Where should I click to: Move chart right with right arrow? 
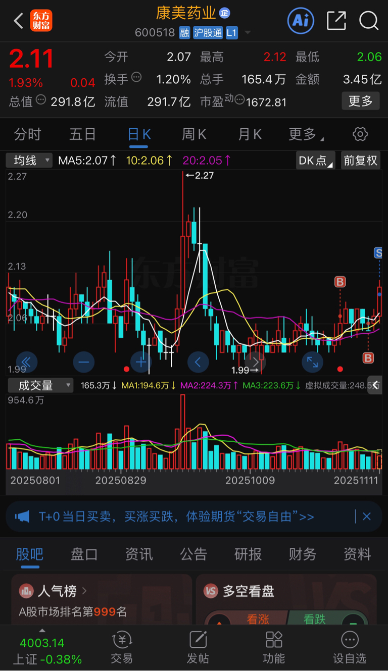tap(256, 362)
